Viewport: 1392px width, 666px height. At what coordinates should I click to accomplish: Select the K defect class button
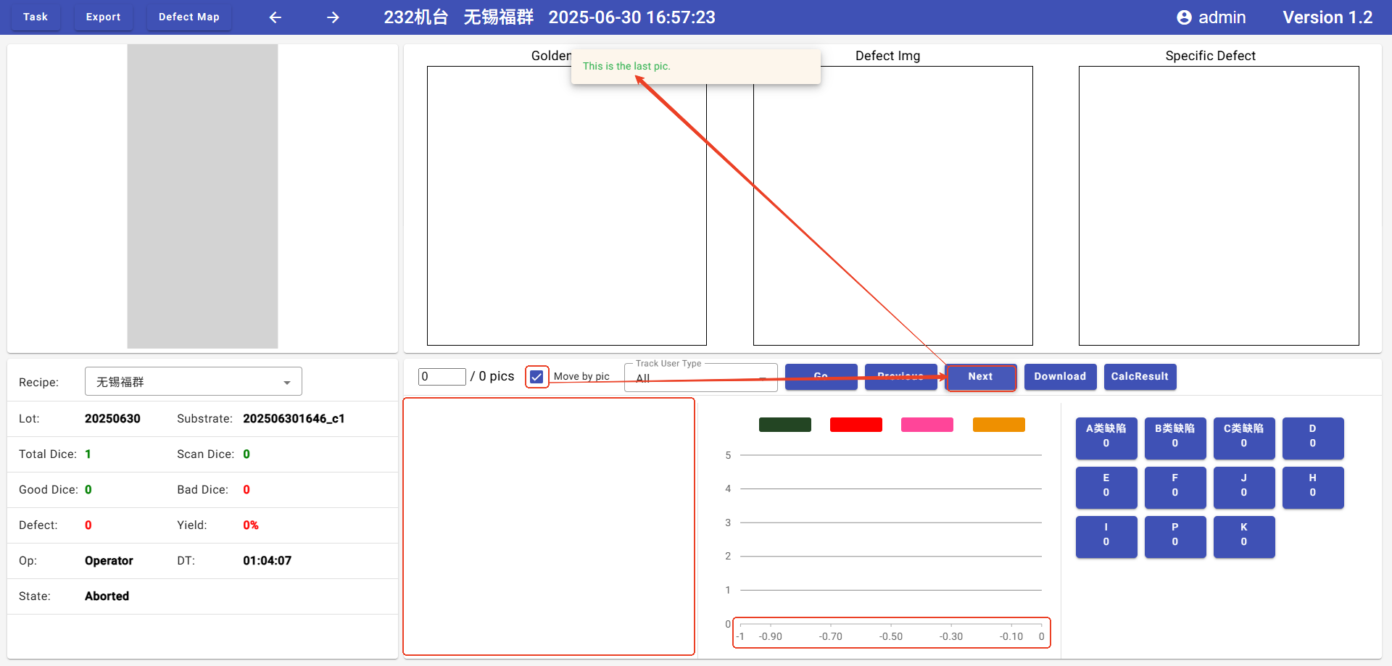click(x=1244, y=536)
